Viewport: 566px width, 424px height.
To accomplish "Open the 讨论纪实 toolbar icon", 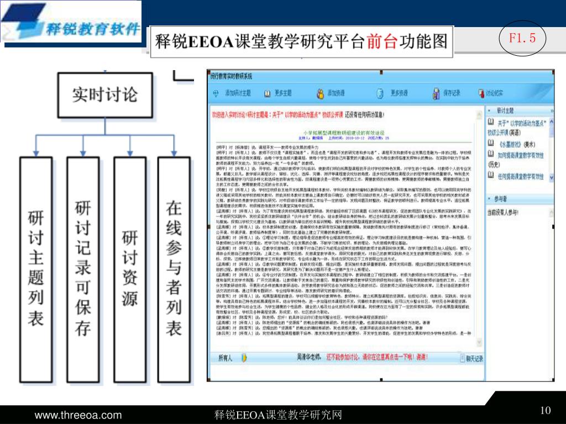I will pos(481,93).
